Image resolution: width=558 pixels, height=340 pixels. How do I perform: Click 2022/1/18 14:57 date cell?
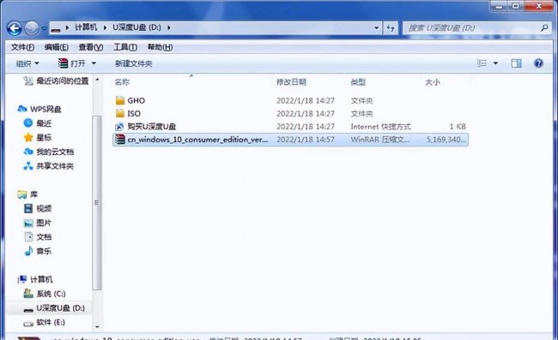[x=306, y=140]
